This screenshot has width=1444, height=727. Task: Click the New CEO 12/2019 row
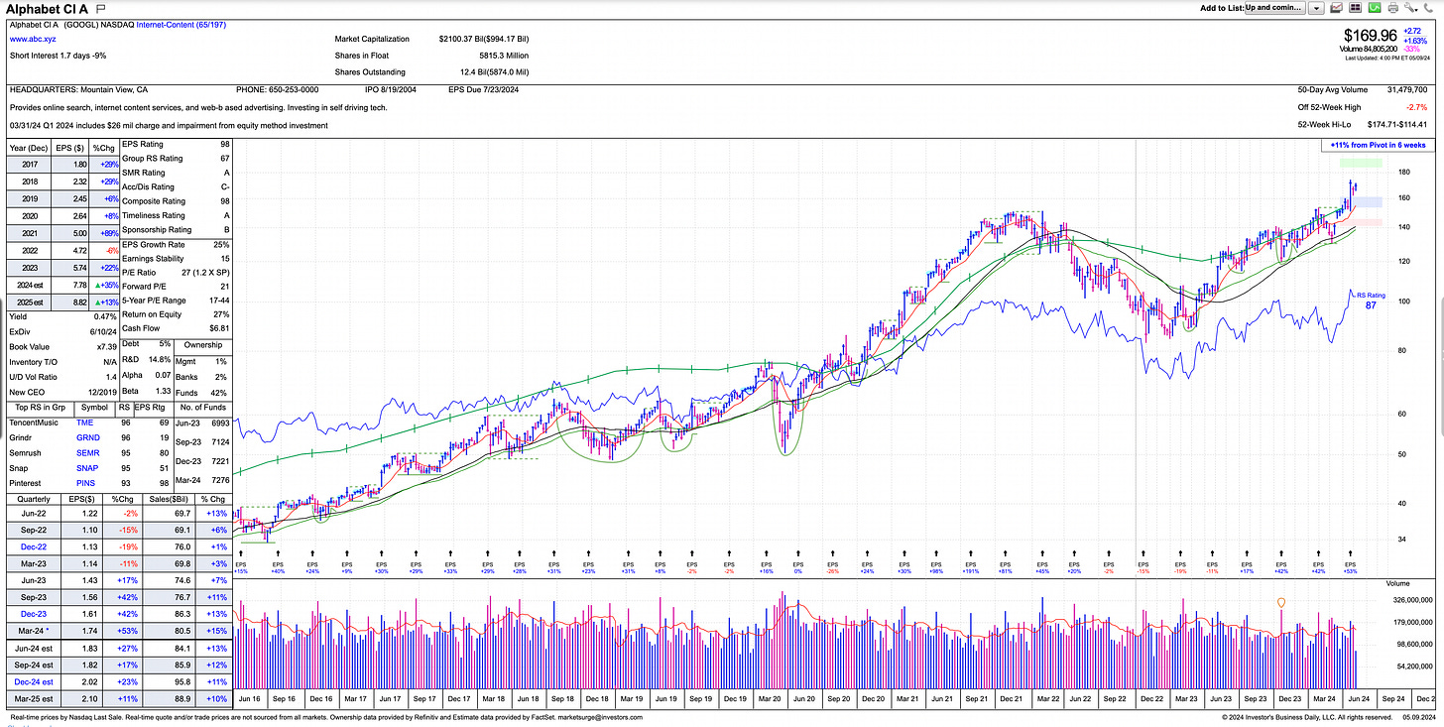click(62, 393)
